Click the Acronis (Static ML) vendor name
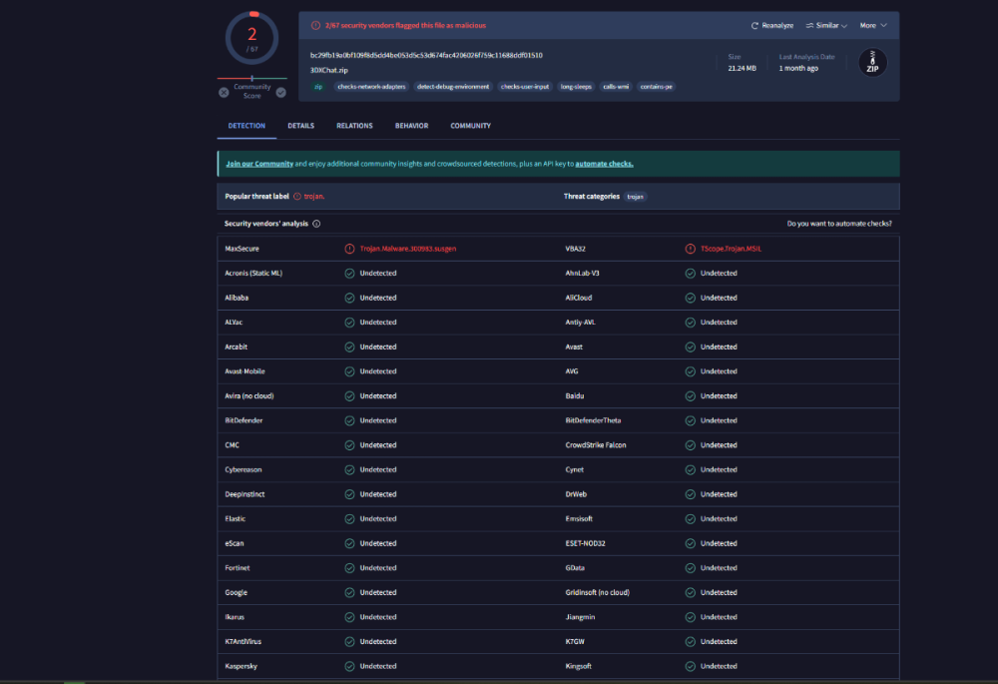 click(x=253, y=274)
